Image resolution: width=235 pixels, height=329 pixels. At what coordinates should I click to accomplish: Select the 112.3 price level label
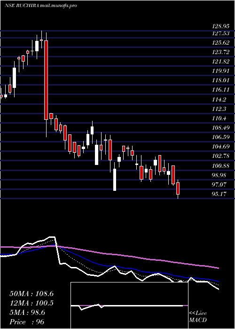(219, 109)
